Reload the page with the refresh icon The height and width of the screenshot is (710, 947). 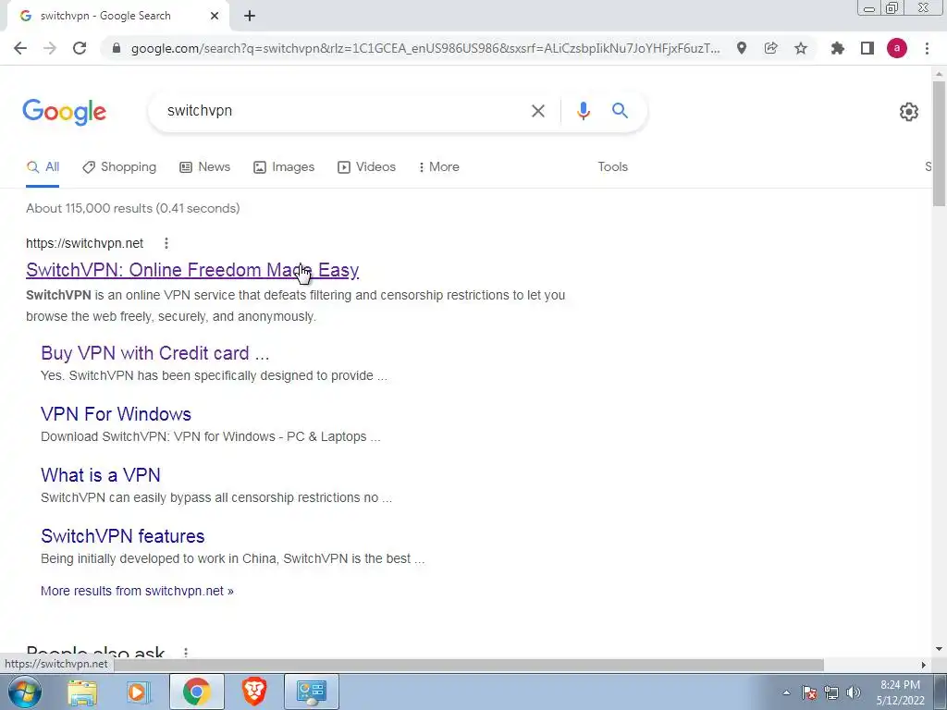point(80,48)
